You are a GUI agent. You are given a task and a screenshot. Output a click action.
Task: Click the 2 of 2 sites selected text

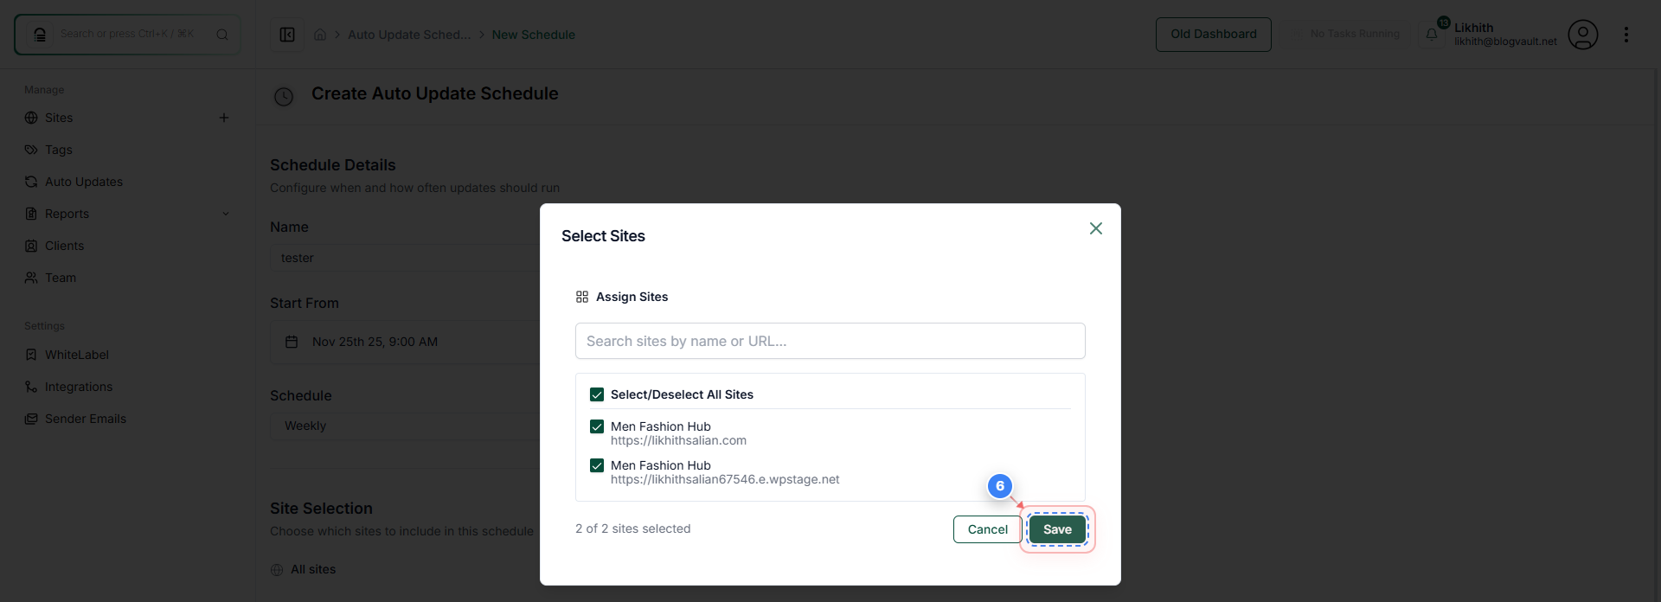(632, 528)
